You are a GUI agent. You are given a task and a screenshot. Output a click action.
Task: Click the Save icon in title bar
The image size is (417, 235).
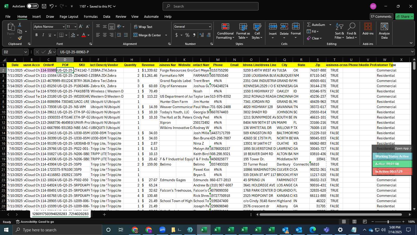pos(44,6)
